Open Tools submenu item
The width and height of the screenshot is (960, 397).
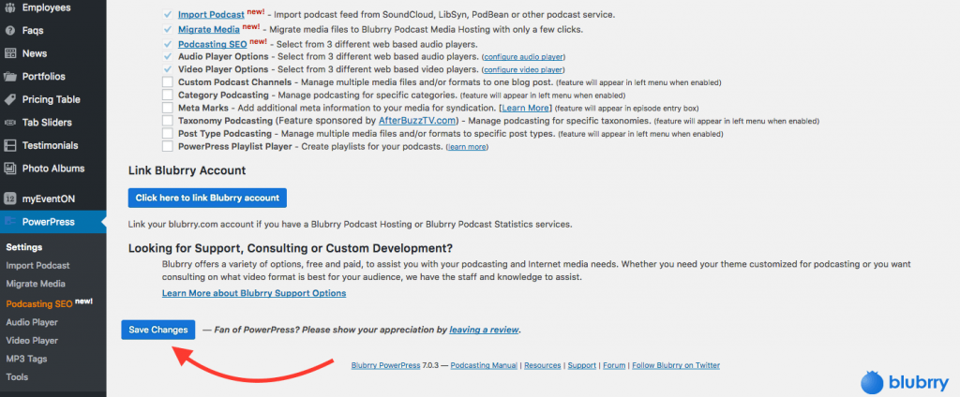(17, 376)
